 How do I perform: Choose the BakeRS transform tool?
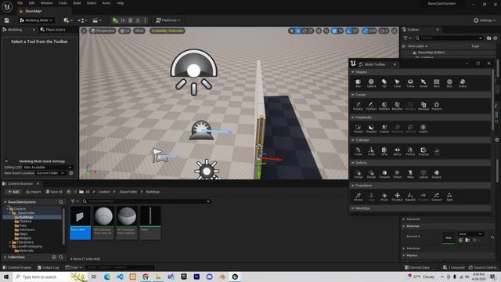pyautogui.click(x=410, y=197)
